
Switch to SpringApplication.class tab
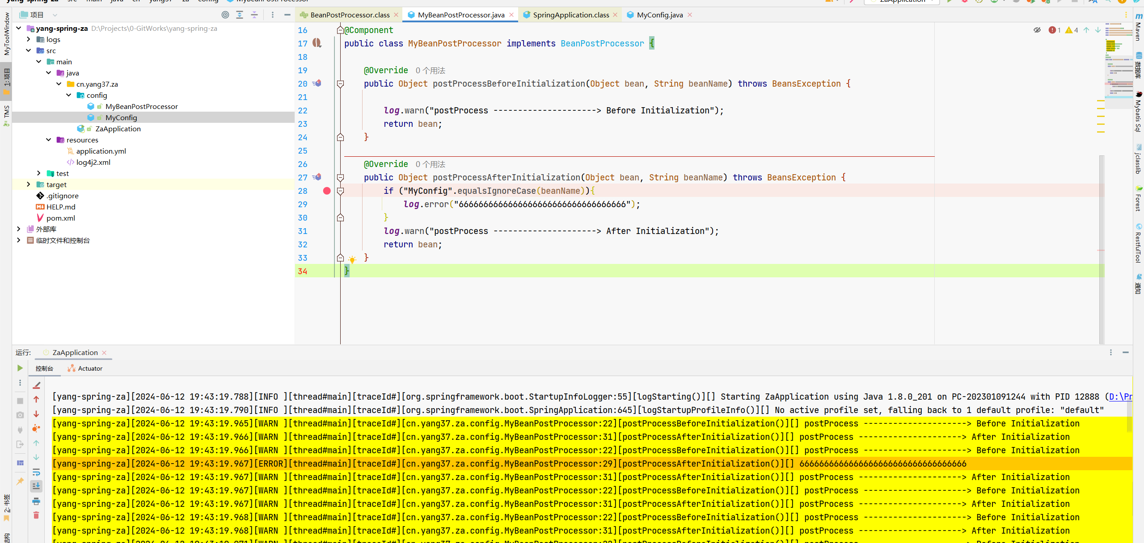tap(570, 15)
